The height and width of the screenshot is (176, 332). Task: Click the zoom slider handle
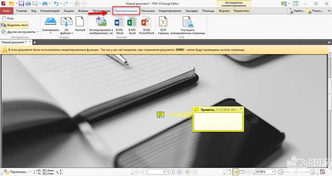pyautogui.click(x=296, y=172)
